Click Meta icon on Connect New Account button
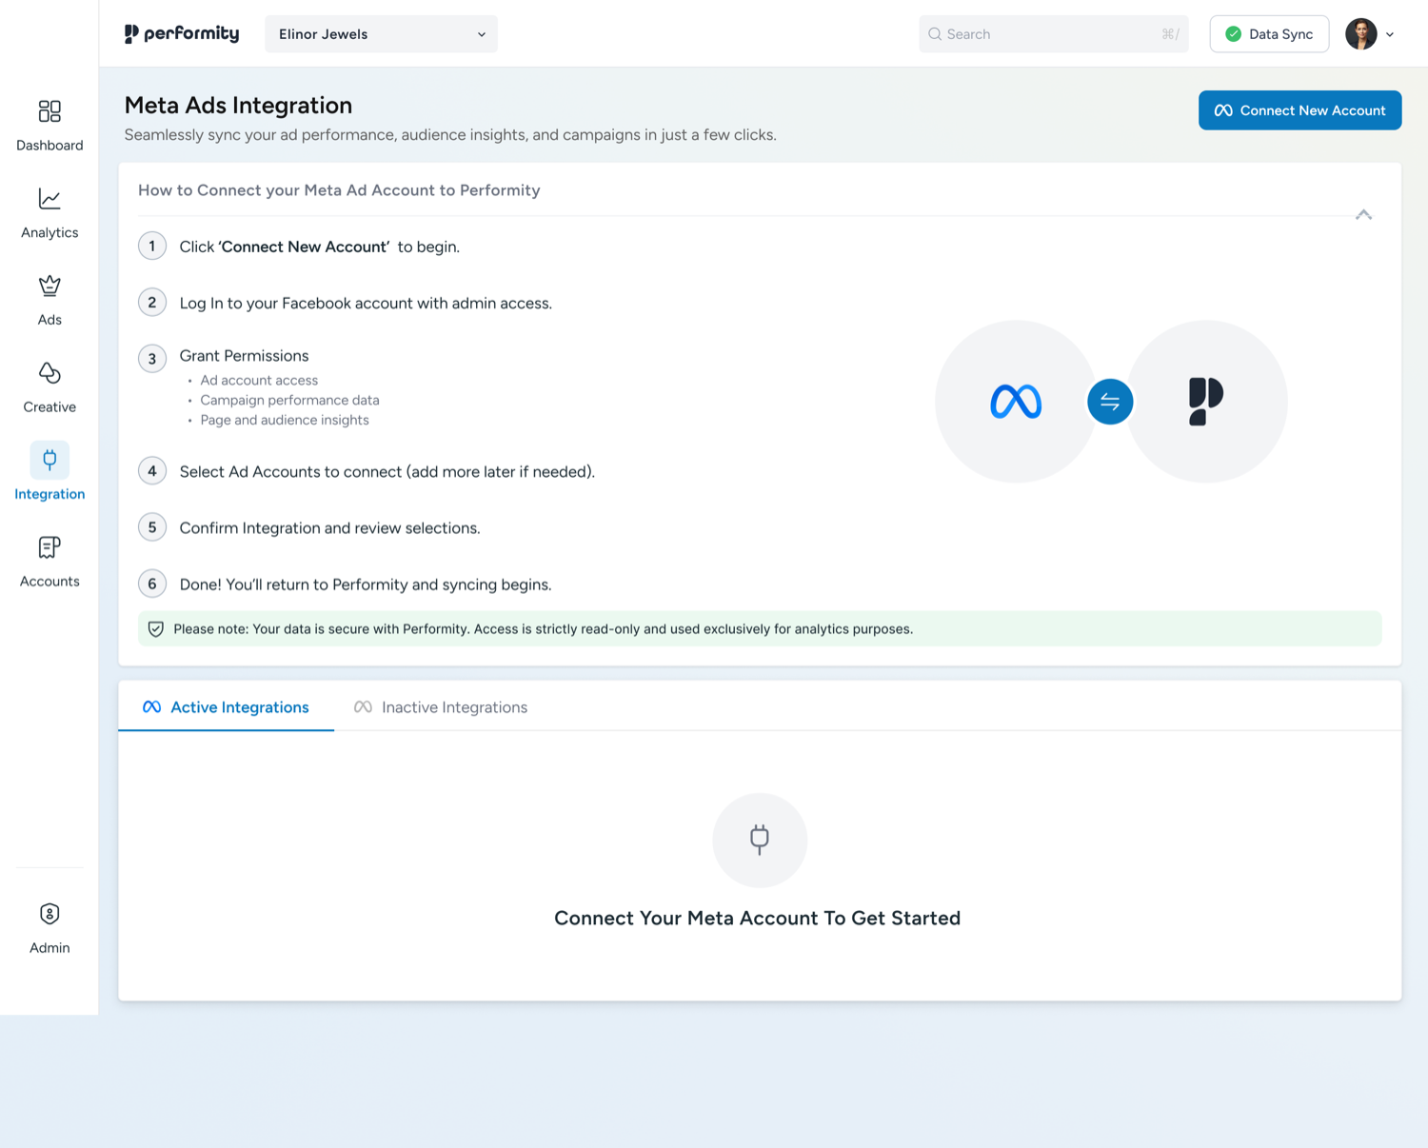 (1223, 110)
